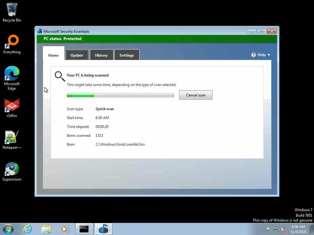Click the Show desktop strip
This screenshot has height=235, width=314.
(x=312, y=229)
